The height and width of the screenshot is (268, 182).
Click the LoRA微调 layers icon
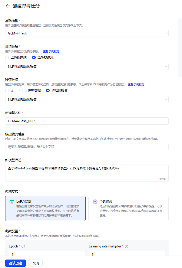12,202
